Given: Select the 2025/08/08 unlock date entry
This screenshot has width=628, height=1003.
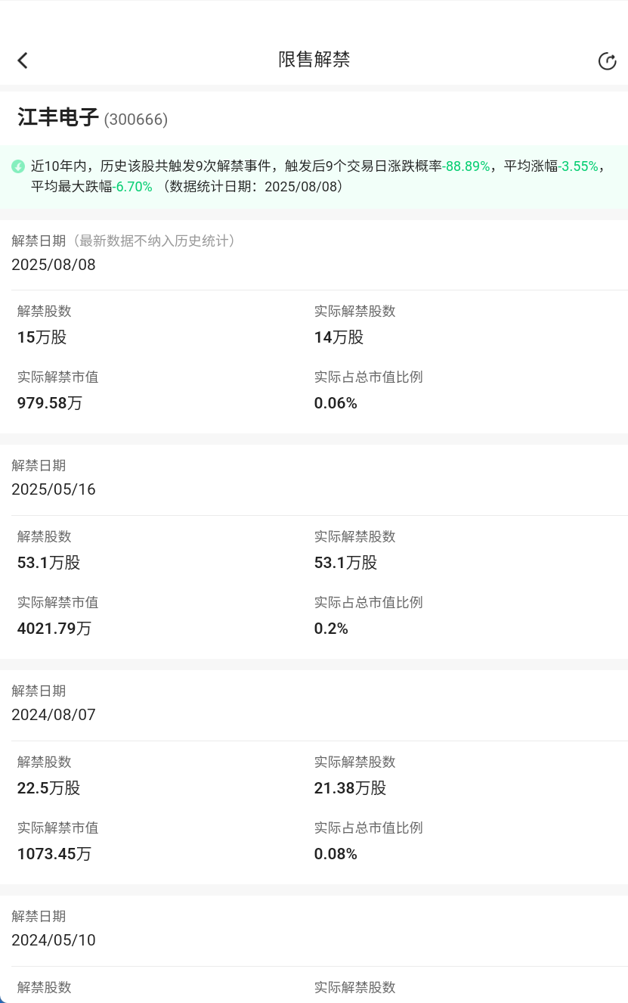Looking at the screenshot, I should (54, 265).
